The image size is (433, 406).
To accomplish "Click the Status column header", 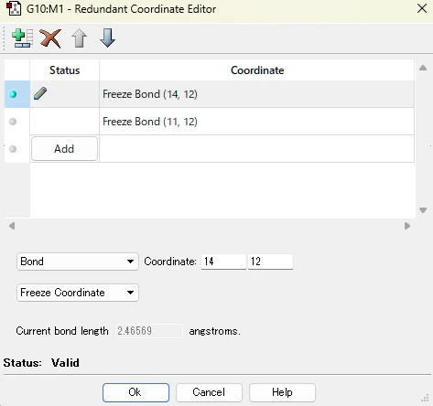I will point(65,70).
